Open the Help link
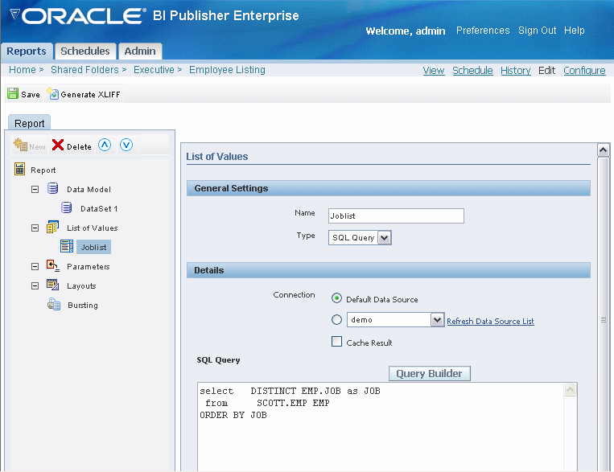The image size is (614, 472). (574, 30)
